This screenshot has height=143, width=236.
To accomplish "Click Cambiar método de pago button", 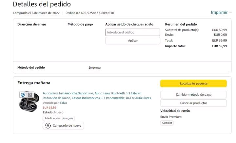I will pos(193,95).
